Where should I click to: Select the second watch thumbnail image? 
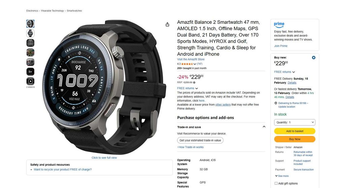tap(30, 33)
